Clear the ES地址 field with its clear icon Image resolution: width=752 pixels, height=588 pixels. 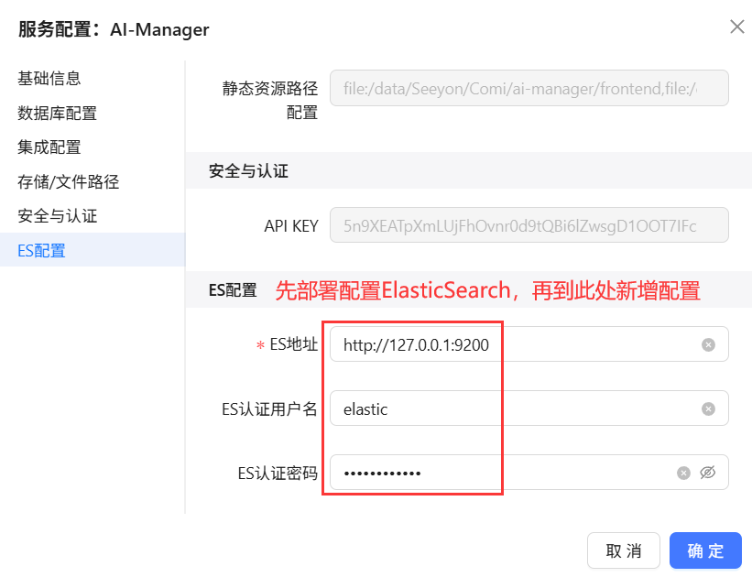[x=708, y=345]
